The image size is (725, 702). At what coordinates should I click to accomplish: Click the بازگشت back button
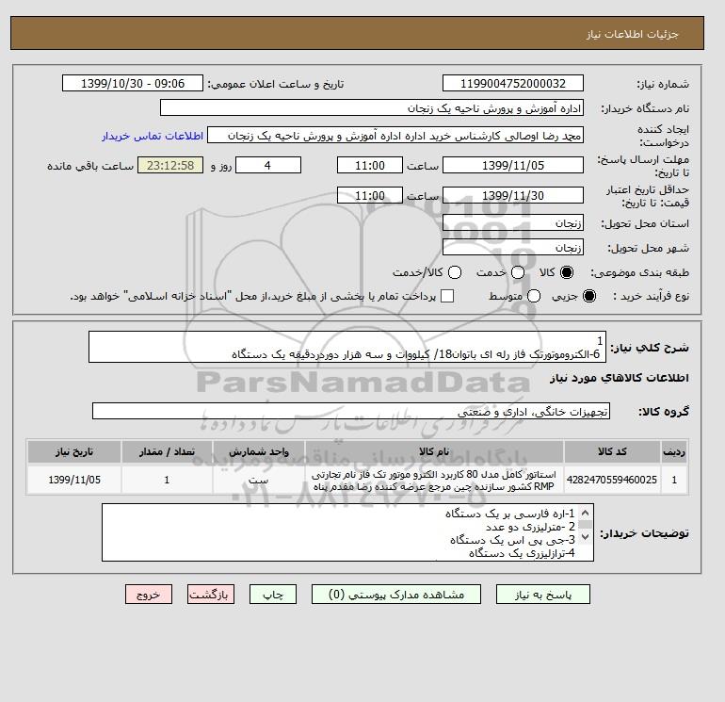click(211, 595)
